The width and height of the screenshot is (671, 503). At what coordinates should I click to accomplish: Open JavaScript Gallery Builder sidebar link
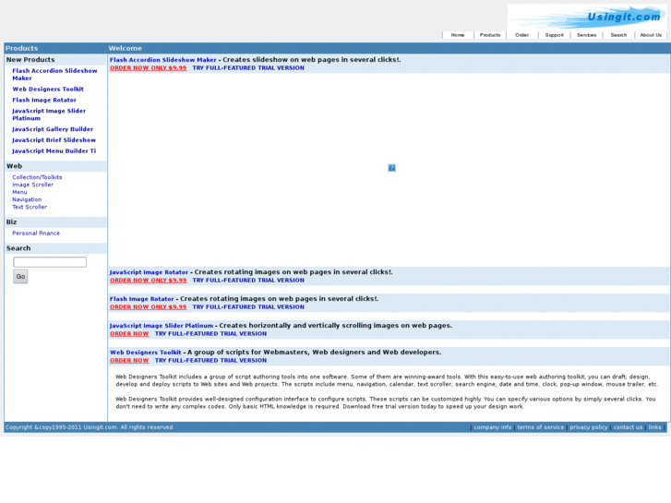pos(53,129)
